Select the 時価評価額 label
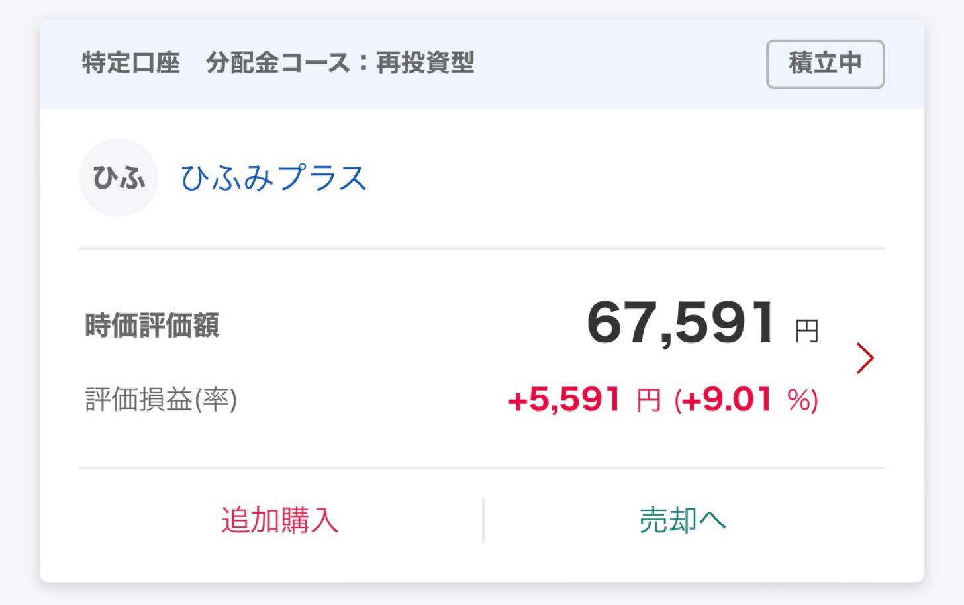This screenshot has width=964, height=605. (152, 326)
